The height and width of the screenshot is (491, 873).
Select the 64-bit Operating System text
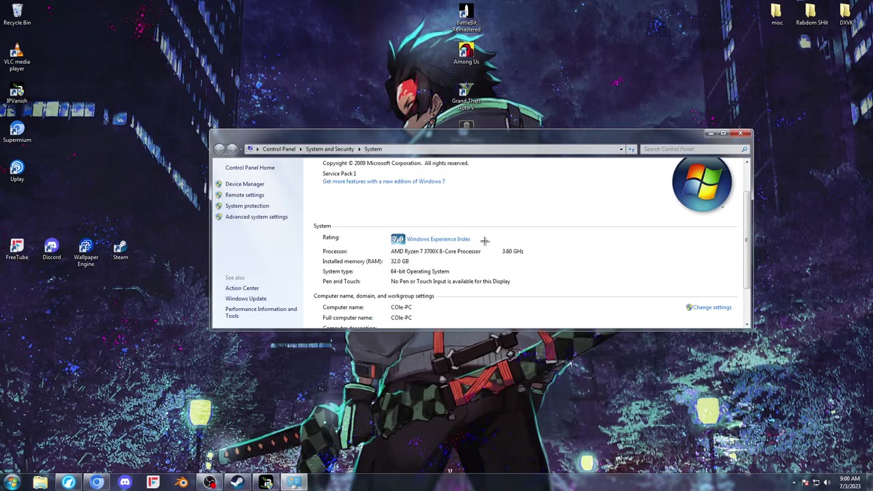coord(420,271)
